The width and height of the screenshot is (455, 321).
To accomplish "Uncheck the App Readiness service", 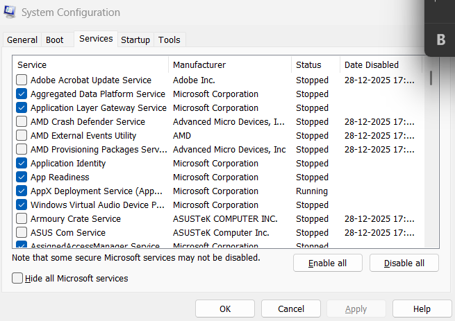I will pos(22,177).
